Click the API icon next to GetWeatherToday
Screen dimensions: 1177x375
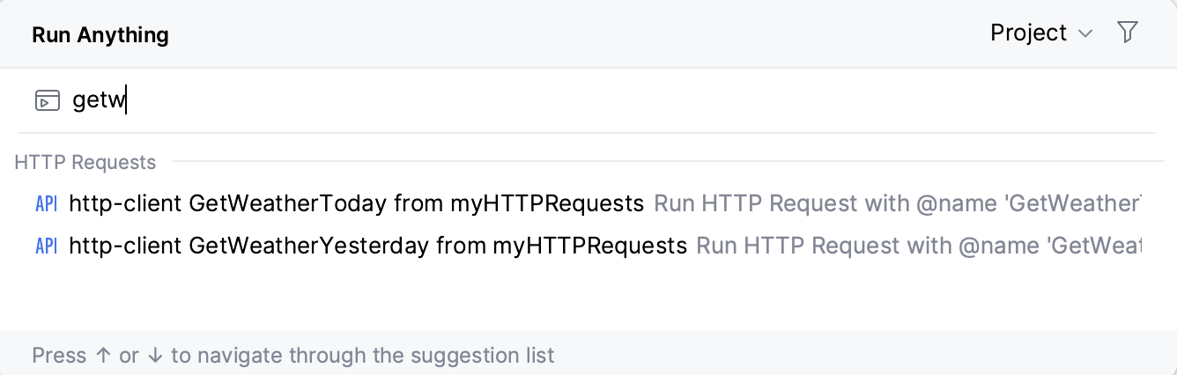[x=46, y=204]
